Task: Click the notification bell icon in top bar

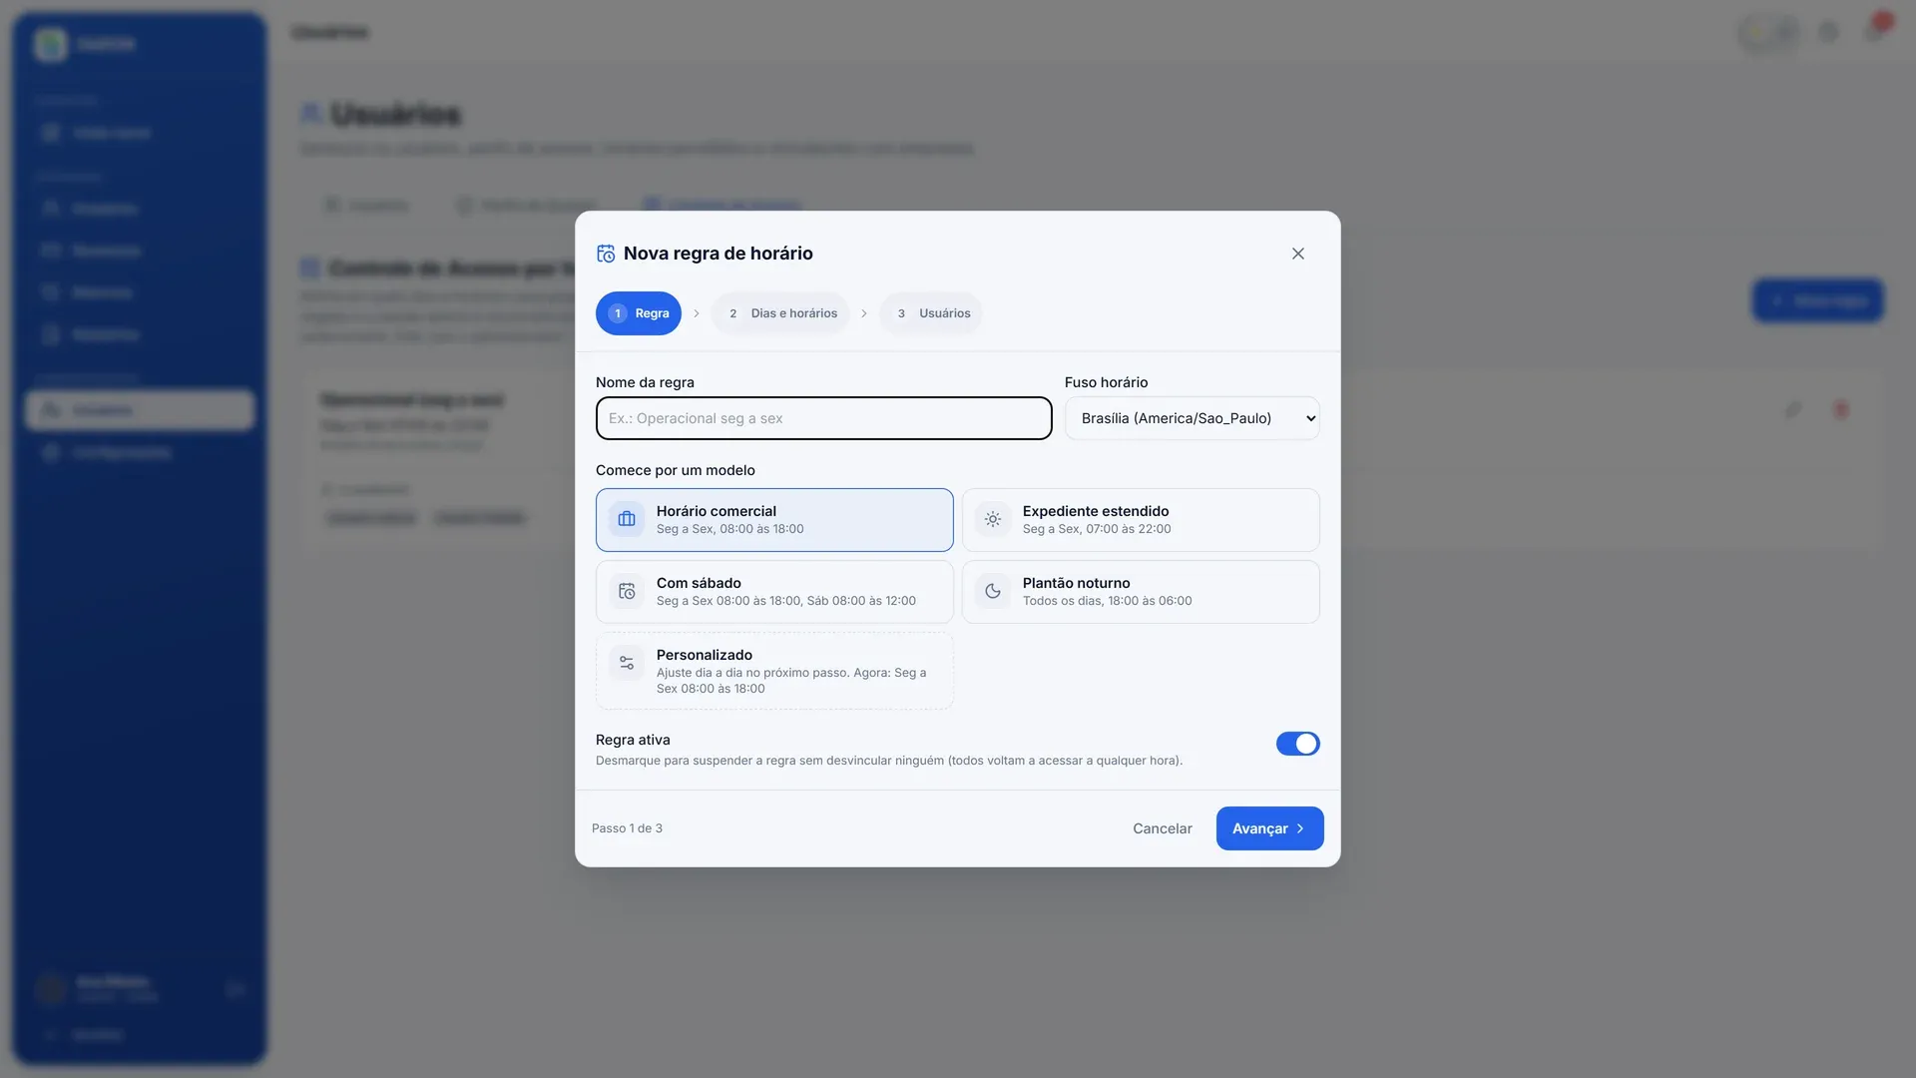Action: [1875, 32]
